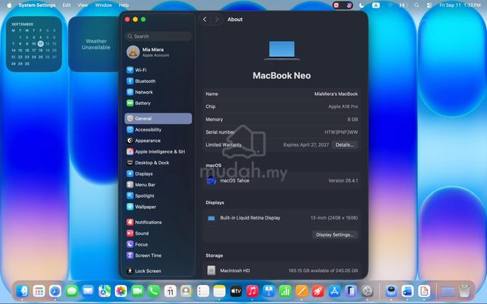Open Notes from the Dock
487x304 pixels.
(219, 291)
